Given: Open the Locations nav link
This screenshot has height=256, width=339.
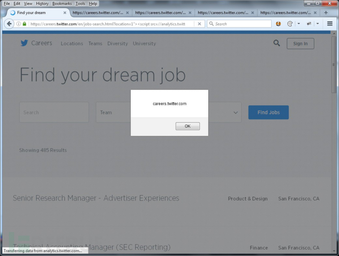Looking at the screenshot, I should 72,43.
